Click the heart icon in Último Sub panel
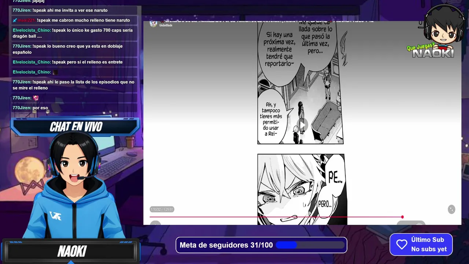The height and width of the screenshot is (264, 469). (402, 245)
